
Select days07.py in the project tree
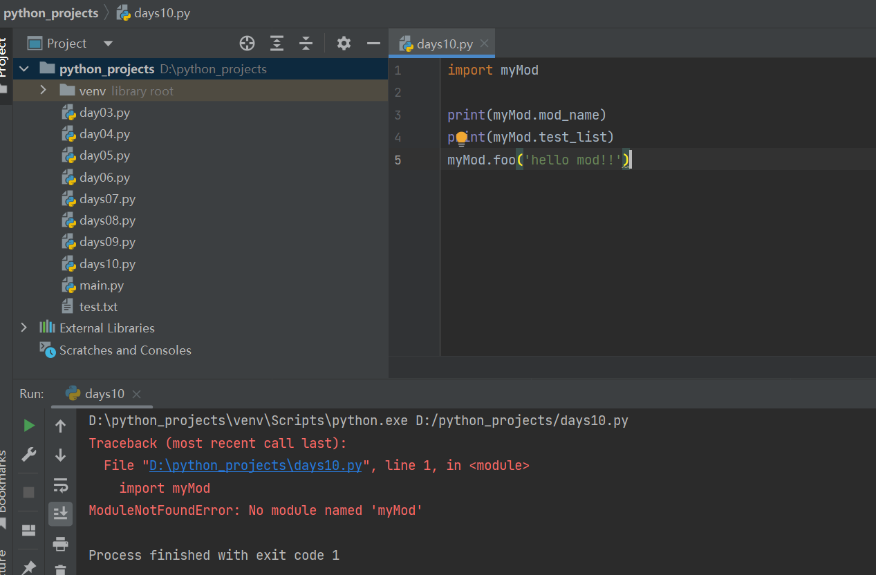pyautogui.click(x=107, y=199)
